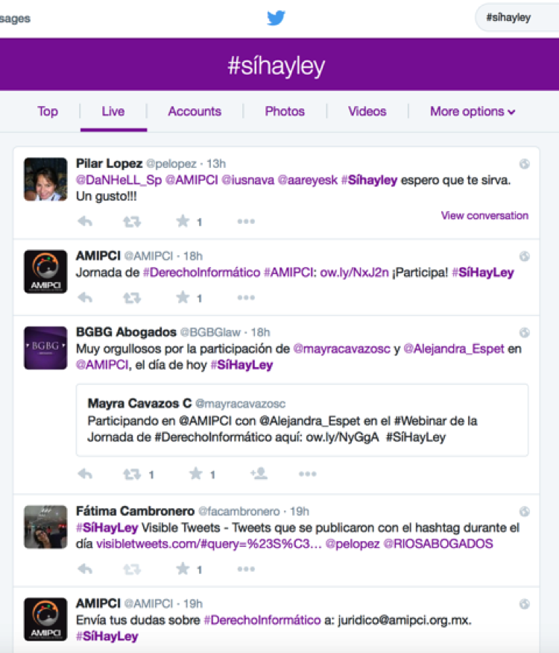Image resolution: width=559 pixels, height=653 pixels.
Task: Click @RIOSABOGADOS mention
Action: pos(438,544)
